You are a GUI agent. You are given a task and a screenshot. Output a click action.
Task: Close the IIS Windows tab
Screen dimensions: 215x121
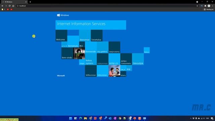[x=26, y=2]
